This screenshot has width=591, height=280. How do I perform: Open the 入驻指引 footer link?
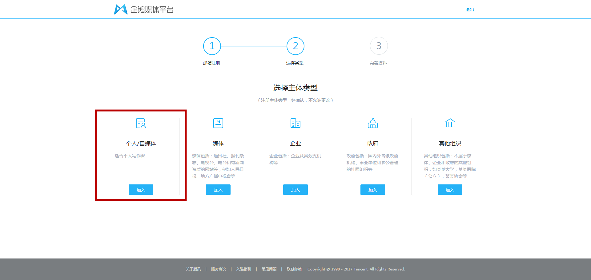243,269
